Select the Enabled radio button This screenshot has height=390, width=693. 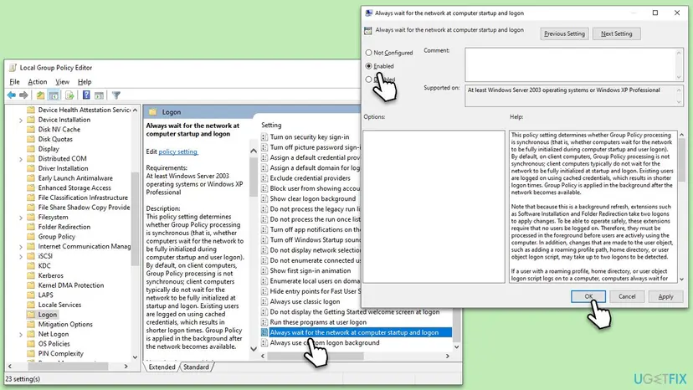(x=368, y=66)
